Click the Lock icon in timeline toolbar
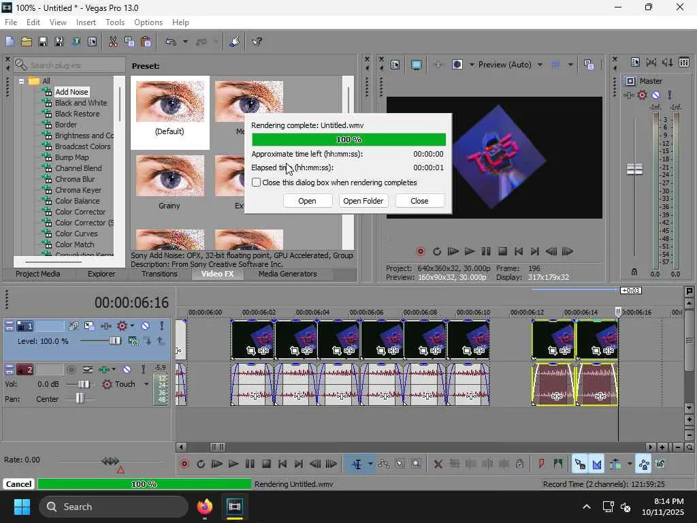This screenshot has width=697, height=523. pos(519,464)
